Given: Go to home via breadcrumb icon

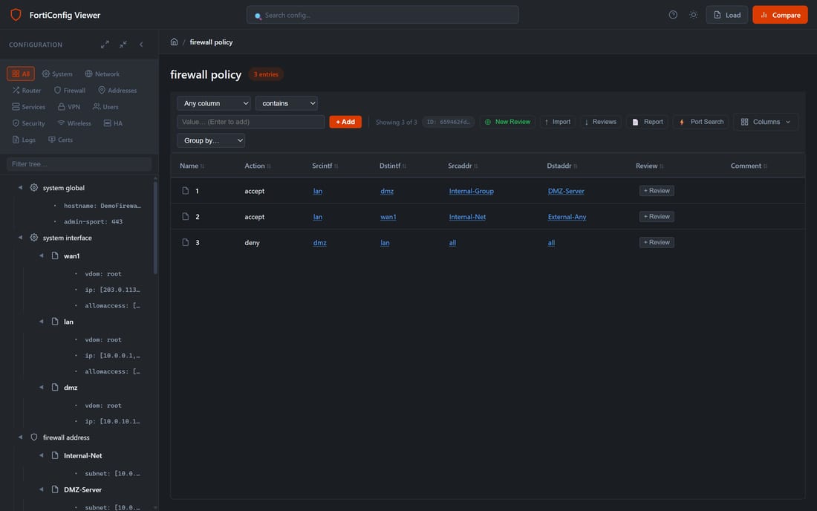Looking at the screenshot, I should 174,42.
